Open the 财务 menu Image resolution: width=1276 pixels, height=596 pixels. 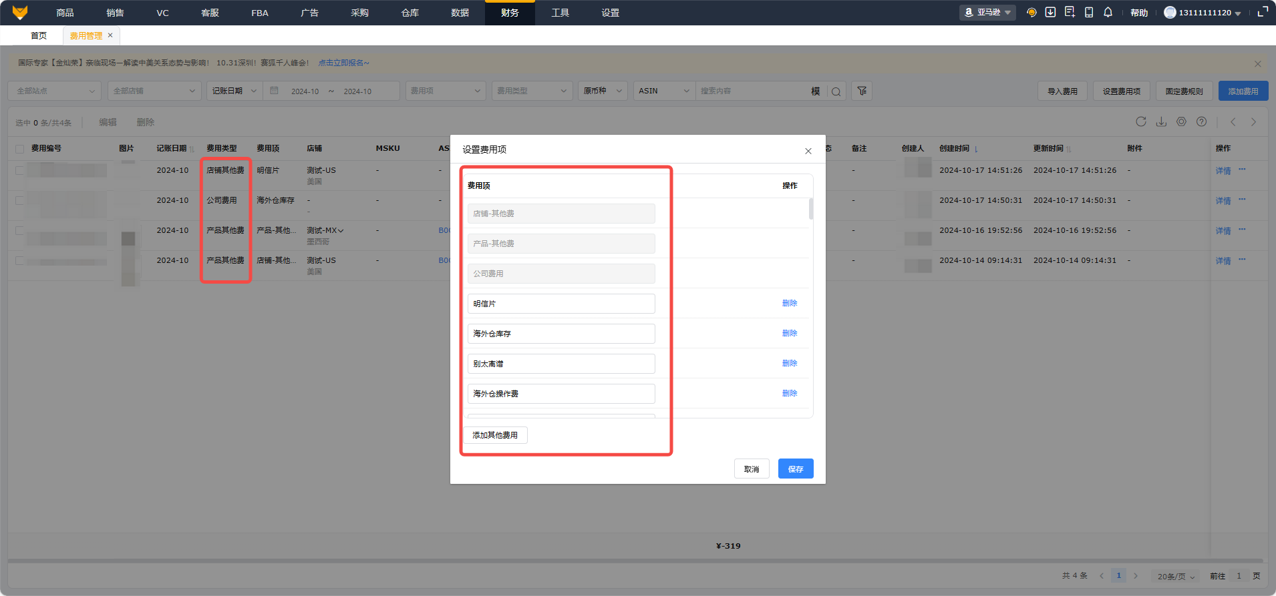pos(510,13)
